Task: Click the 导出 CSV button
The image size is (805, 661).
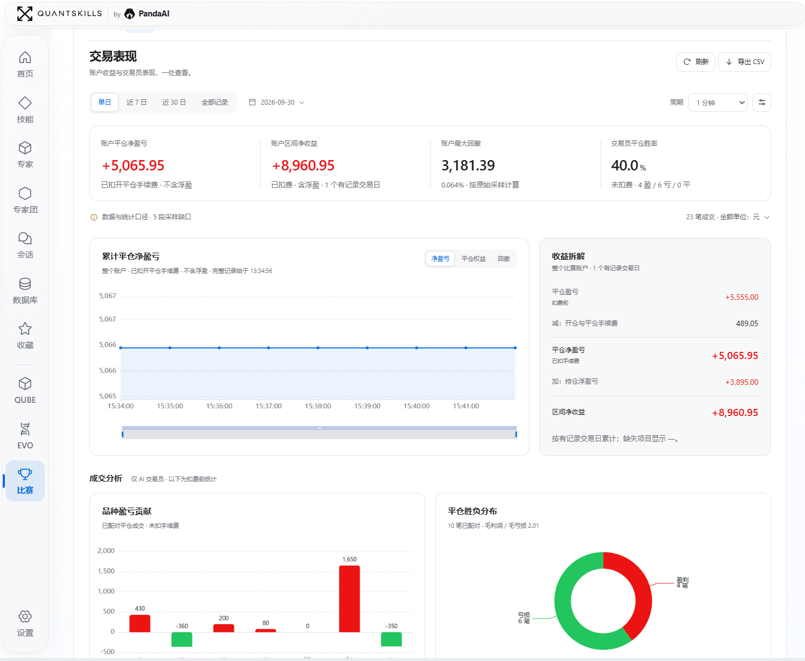Action: click(745, 62)
